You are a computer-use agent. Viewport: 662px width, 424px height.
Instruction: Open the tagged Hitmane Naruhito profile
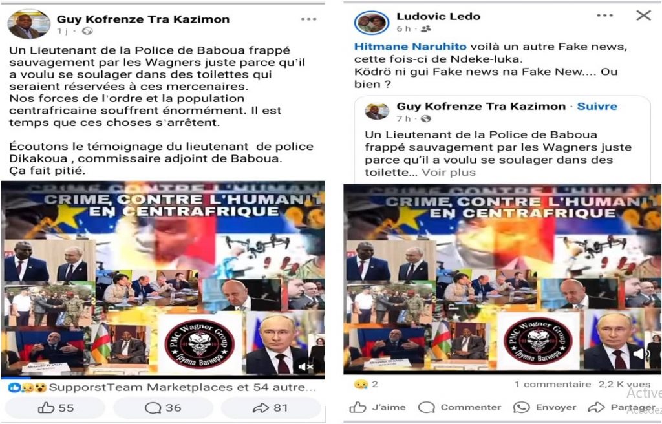411,47
